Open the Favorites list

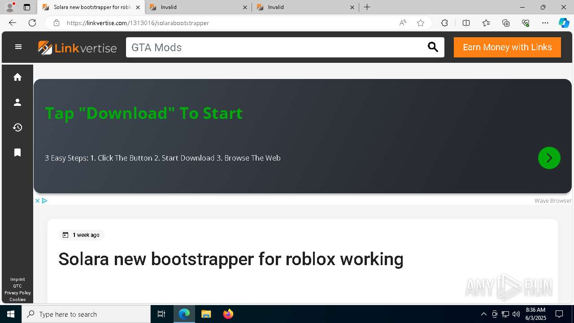click(486, 23)
